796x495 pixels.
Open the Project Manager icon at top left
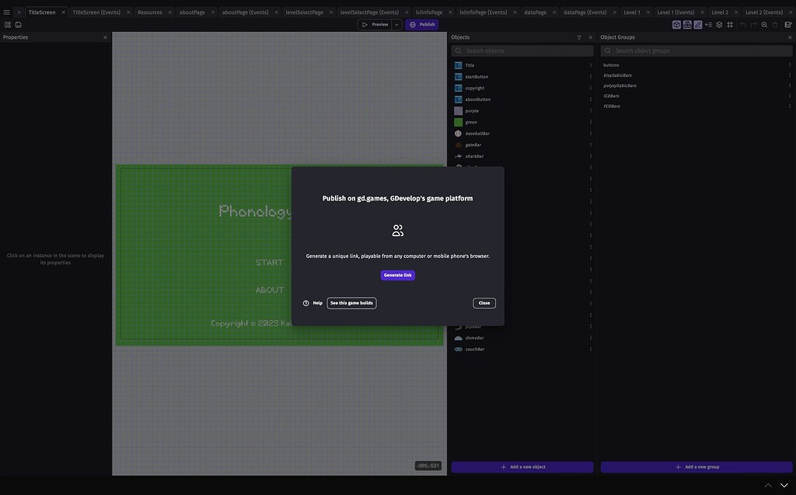click(x=5, y=24)
